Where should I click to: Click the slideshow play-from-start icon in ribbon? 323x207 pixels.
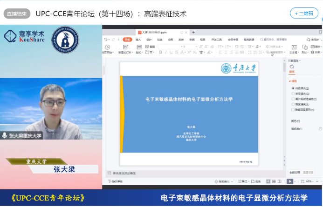(x=107, y=47)
